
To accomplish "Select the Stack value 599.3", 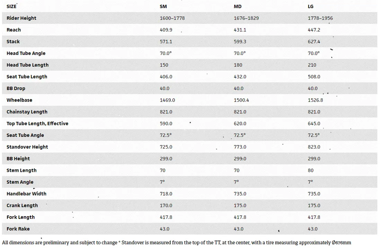I will [240, 42].
